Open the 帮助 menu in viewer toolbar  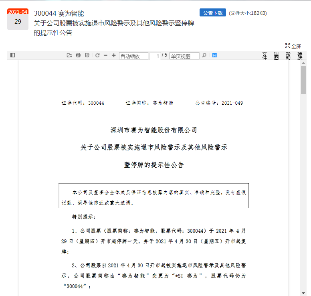[288, 56]
